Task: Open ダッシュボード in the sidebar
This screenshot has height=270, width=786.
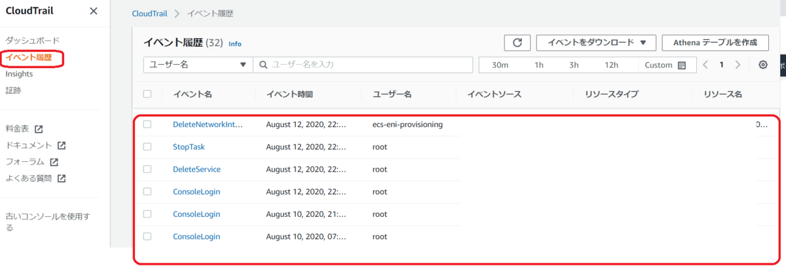Action: (32, 41)
